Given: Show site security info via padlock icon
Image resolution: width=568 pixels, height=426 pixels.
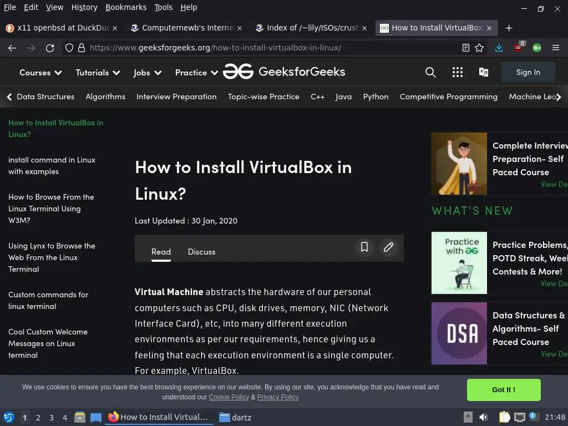Looking at the screenshot, I should point(82,48).
